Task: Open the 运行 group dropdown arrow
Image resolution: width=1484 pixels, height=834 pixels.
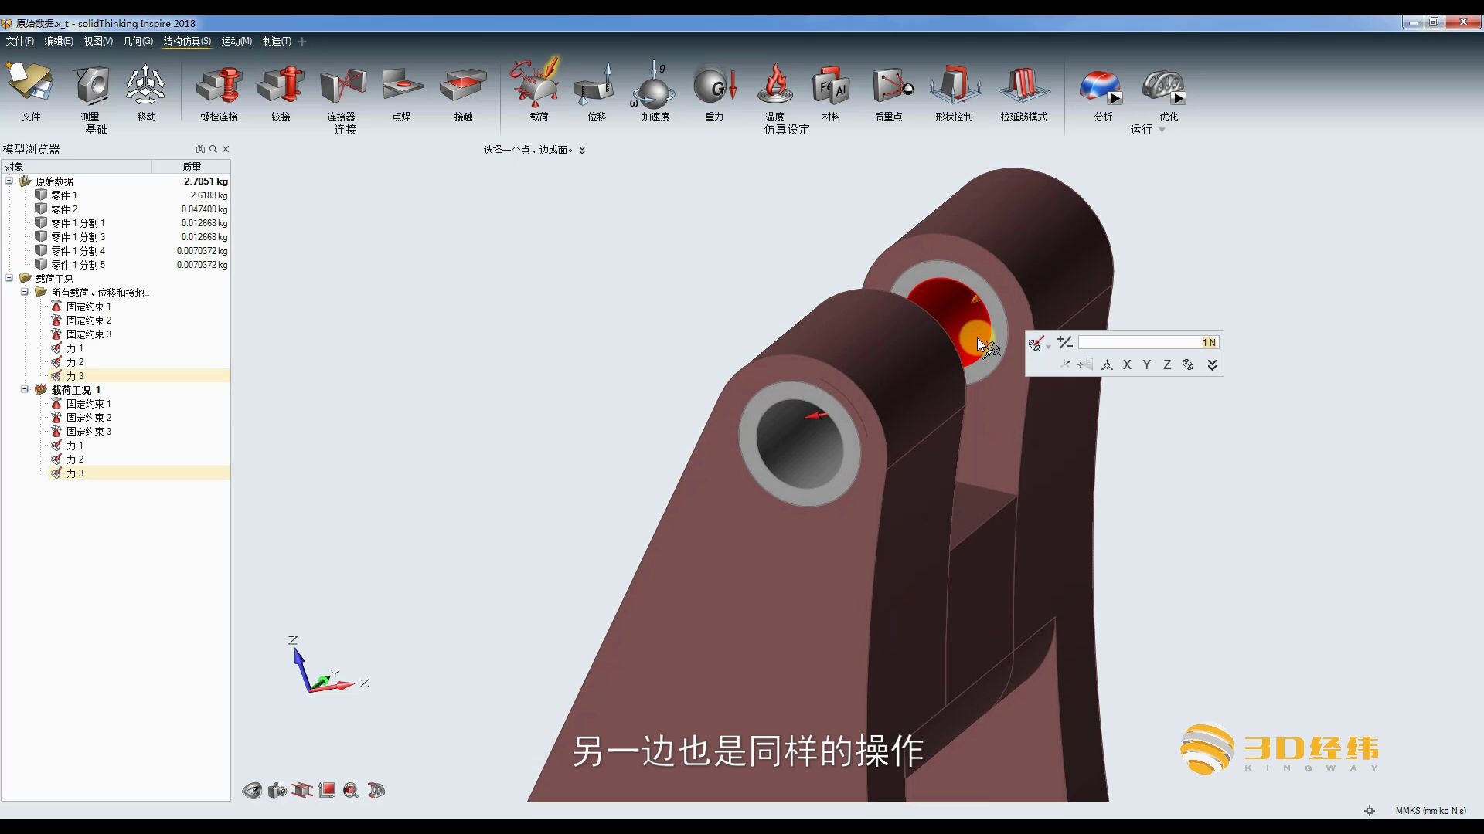Action: (x=1162, y=130)
